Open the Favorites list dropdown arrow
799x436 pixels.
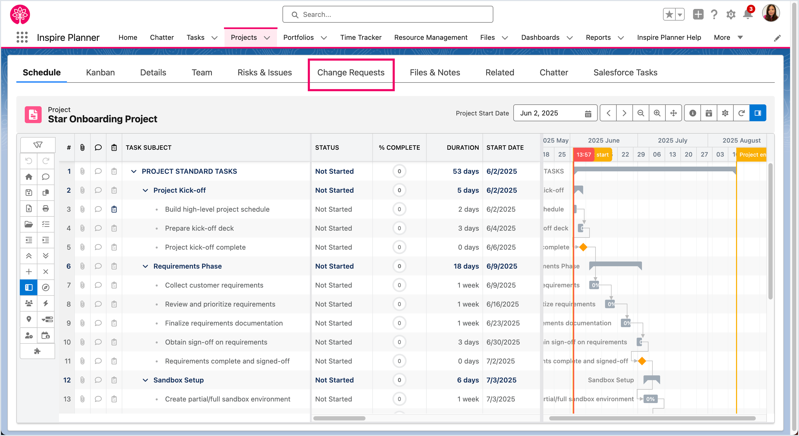tap(680, 14)
